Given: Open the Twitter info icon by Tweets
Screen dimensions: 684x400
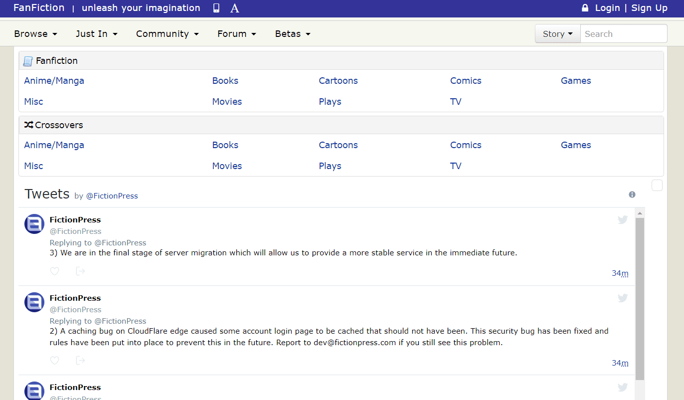Looking at the screenshot, I should [632, 195].
